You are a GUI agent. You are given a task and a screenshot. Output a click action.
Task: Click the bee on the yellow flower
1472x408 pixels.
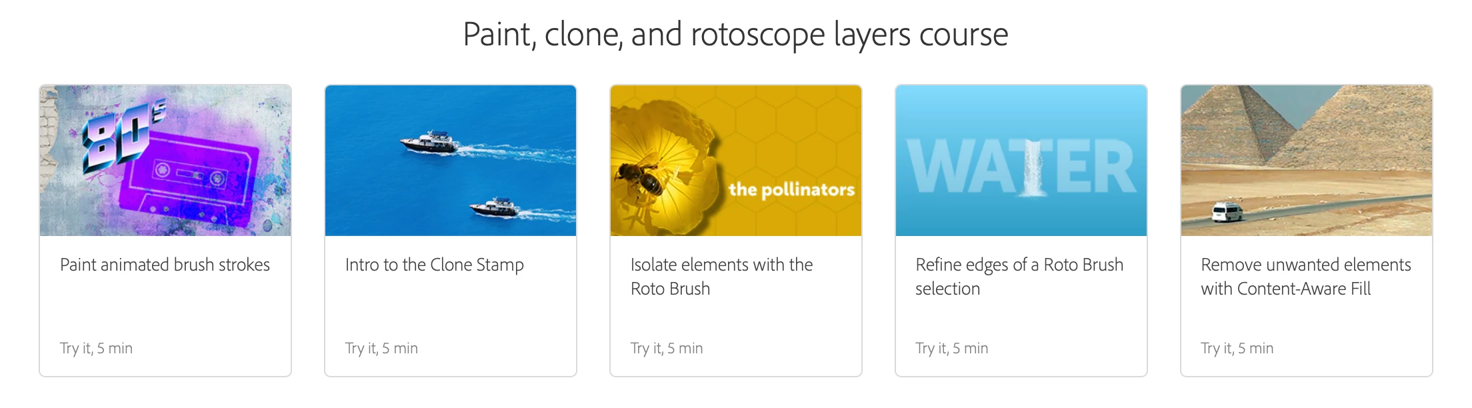point(640,179)
